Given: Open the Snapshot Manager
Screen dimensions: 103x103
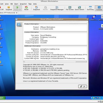Looking at the screenshot, I should click(57, 8).
